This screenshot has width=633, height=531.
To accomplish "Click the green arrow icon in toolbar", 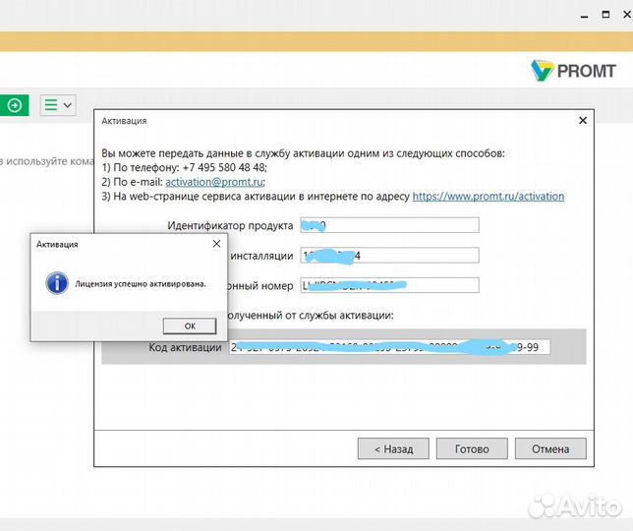I will 14,105.
